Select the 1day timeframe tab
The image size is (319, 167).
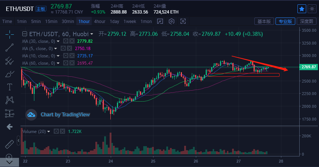[114, 21]
